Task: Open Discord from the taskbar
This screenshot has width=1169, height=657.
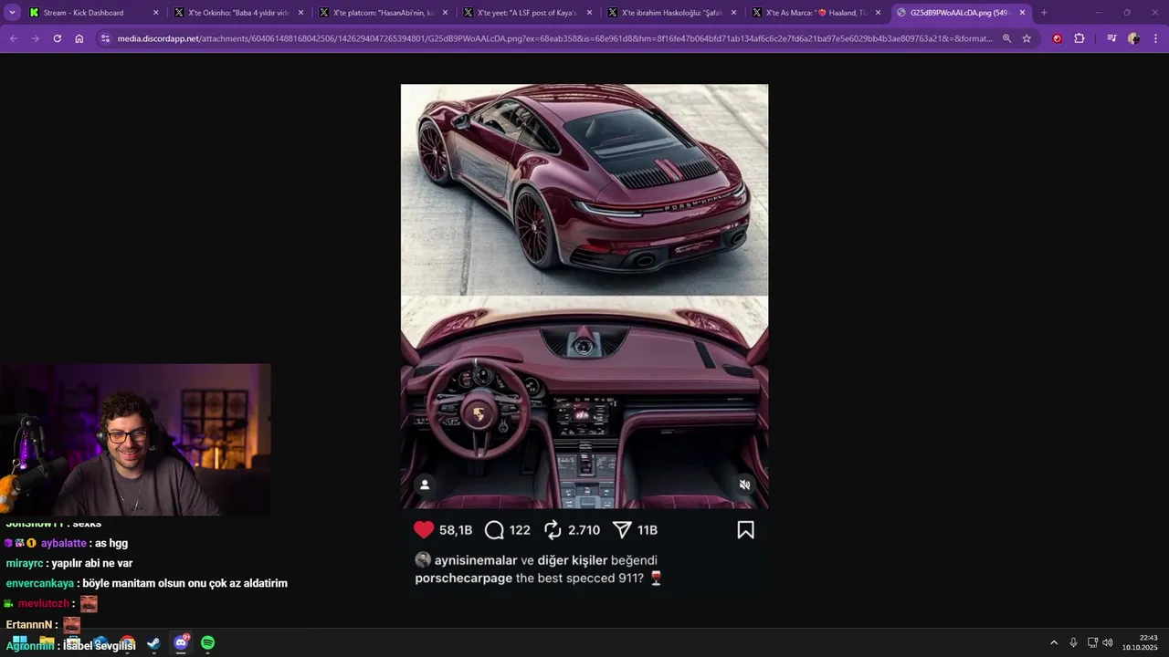Action: click(181, 643)
